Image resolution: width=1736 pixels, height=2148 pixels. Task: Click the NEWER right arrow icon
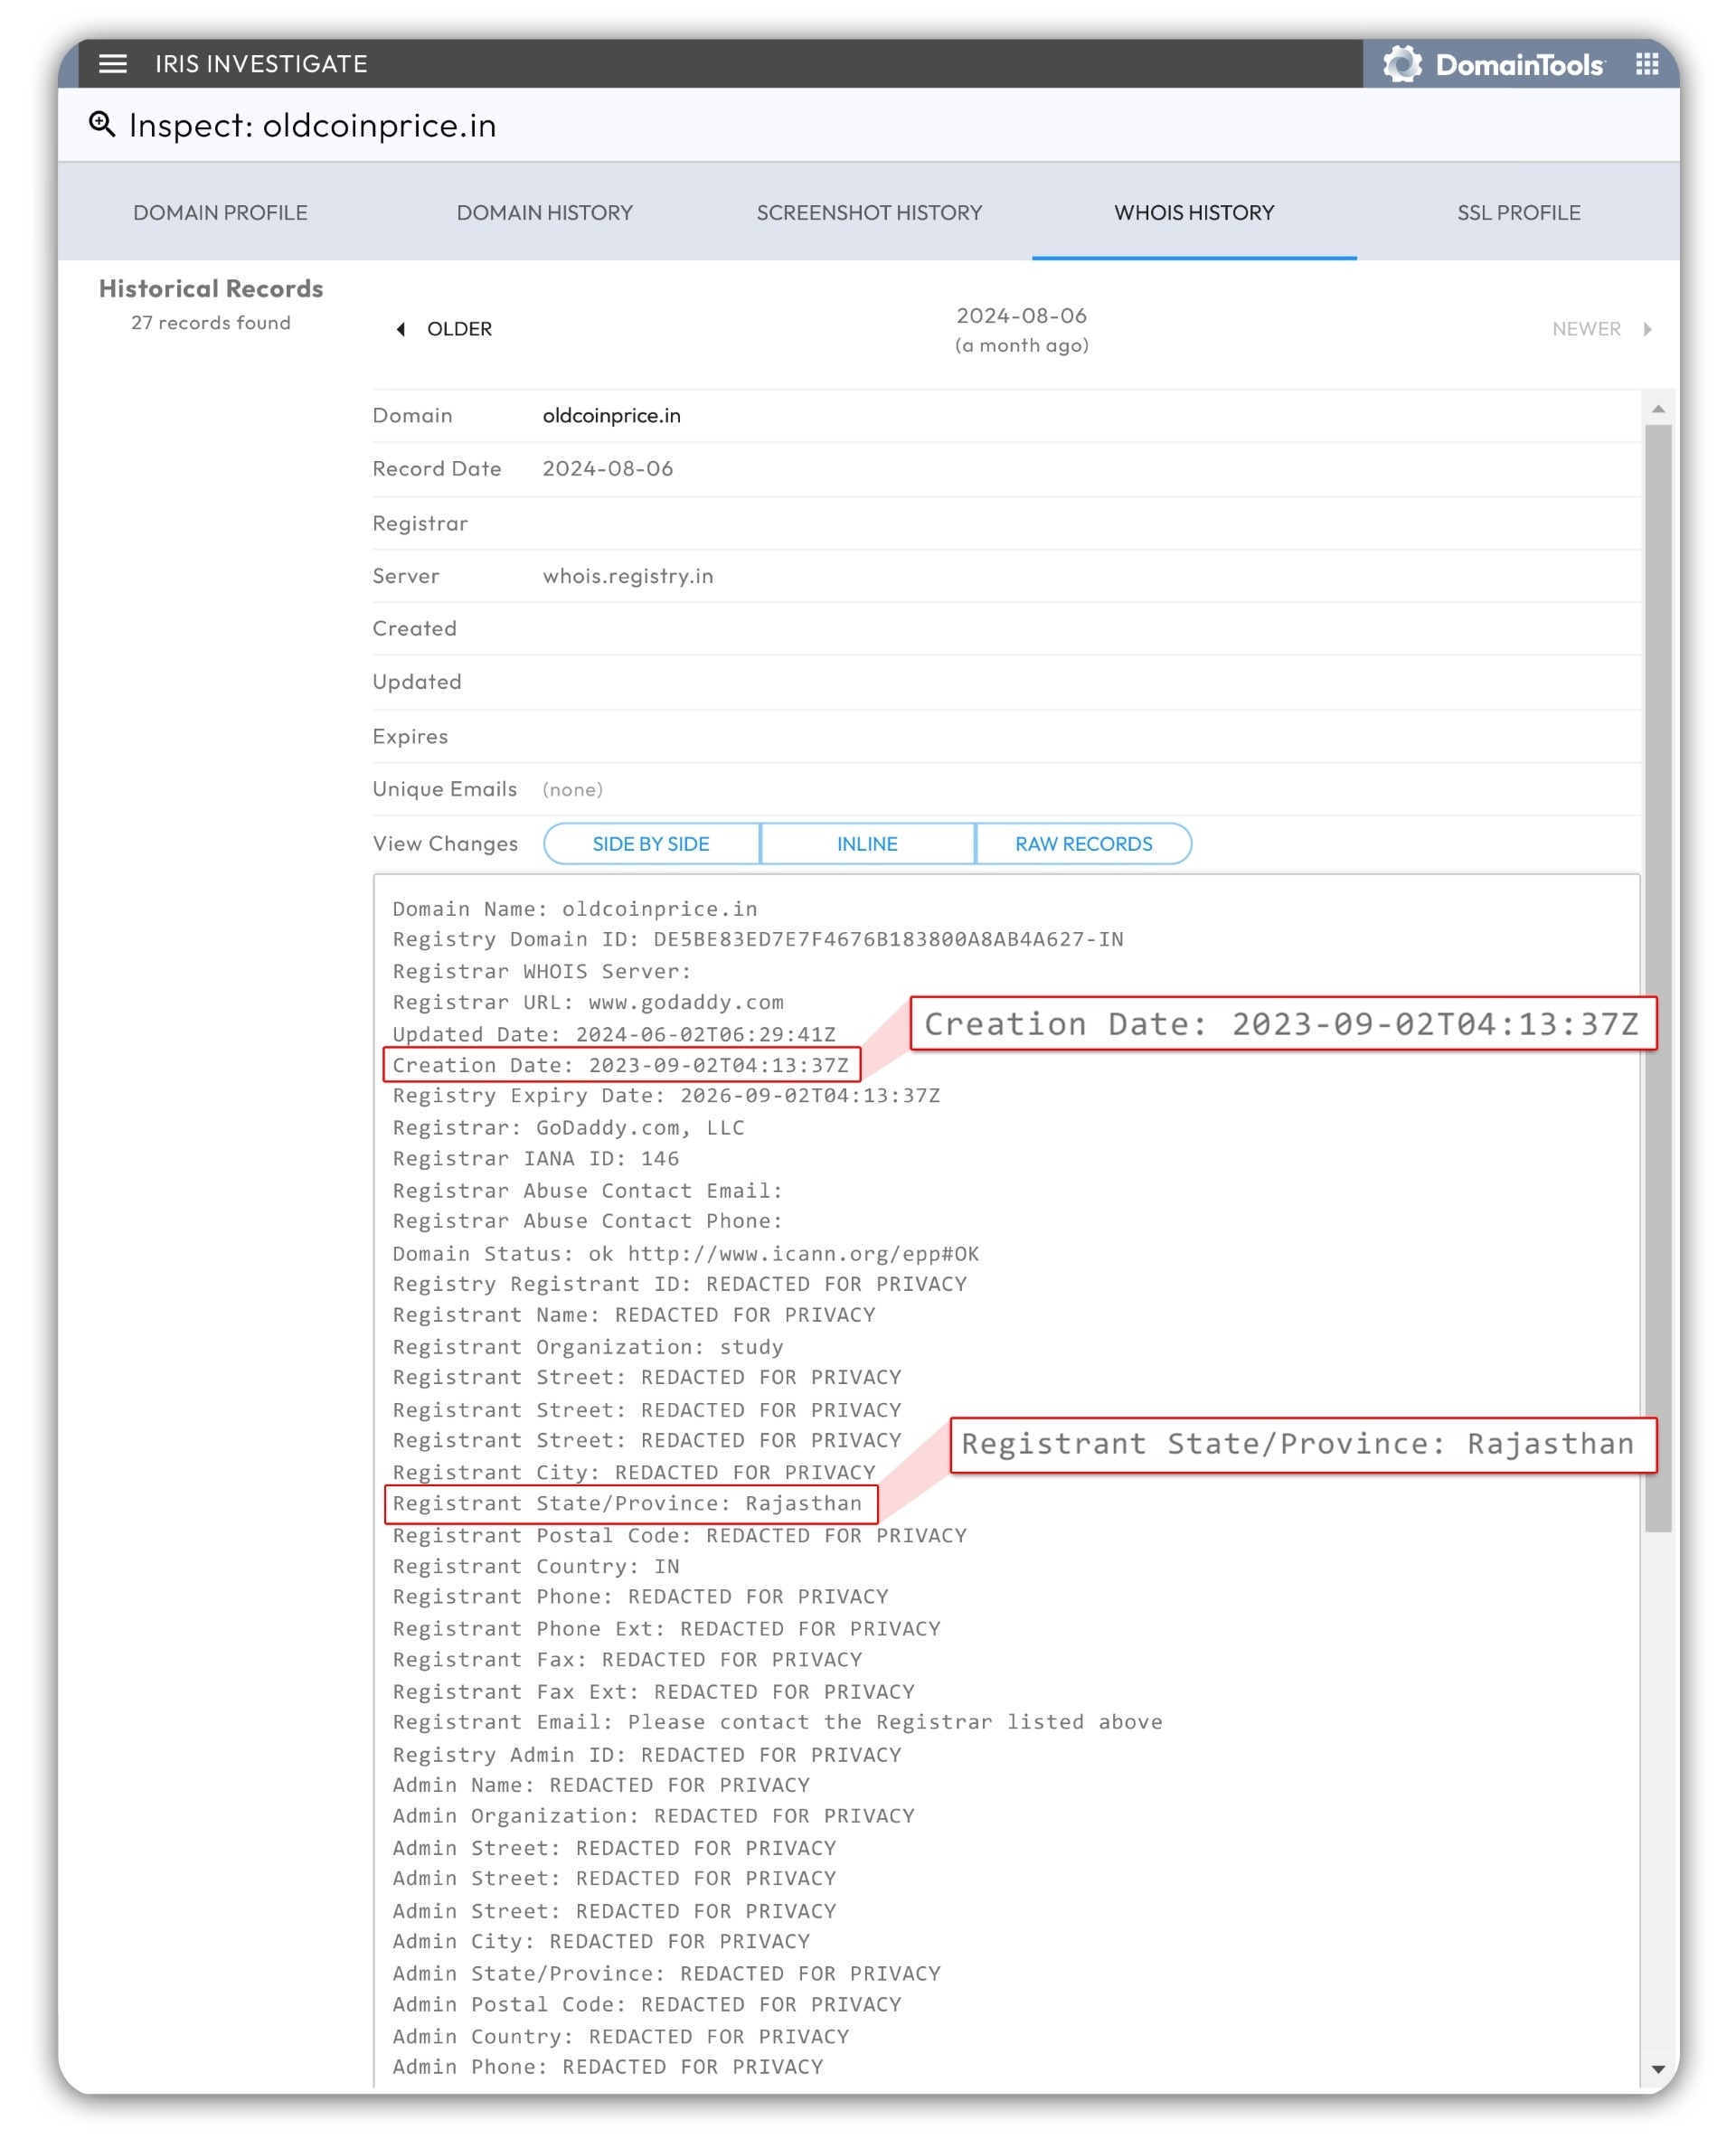(1647, 329)
